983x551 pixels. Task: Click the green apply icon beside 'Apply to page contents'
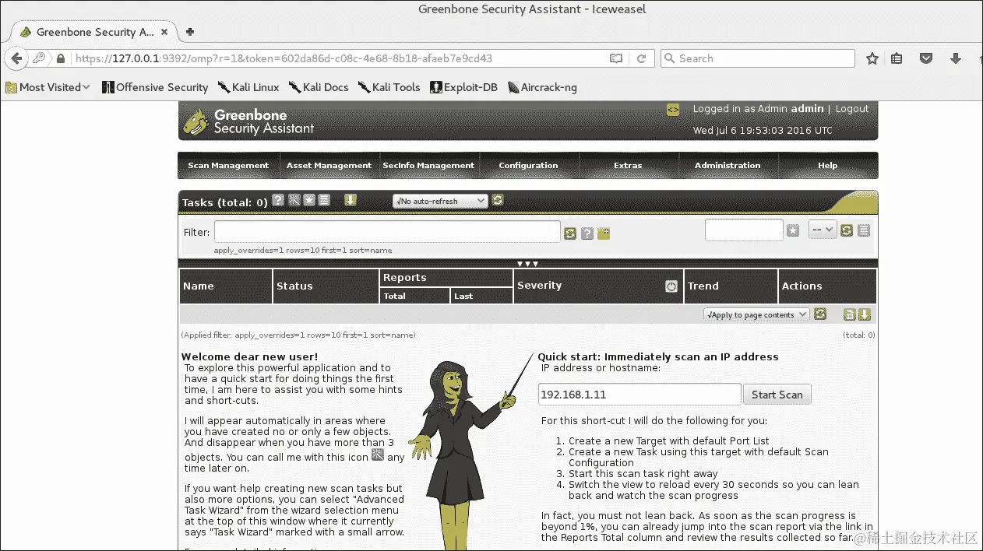[820, 314]
